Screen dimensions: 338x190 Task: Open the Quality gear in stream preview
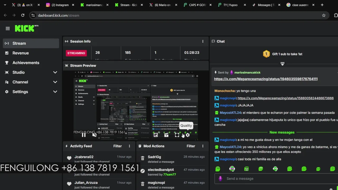point(187,135)
